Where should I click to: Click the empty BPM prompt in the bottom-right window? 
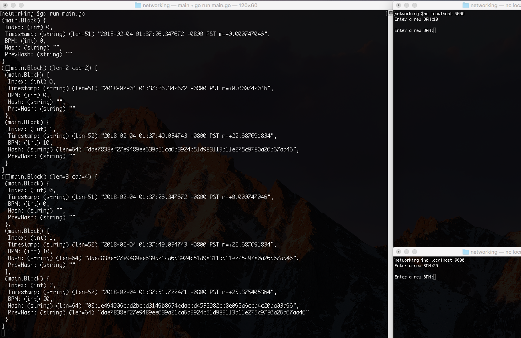point(415,277)
